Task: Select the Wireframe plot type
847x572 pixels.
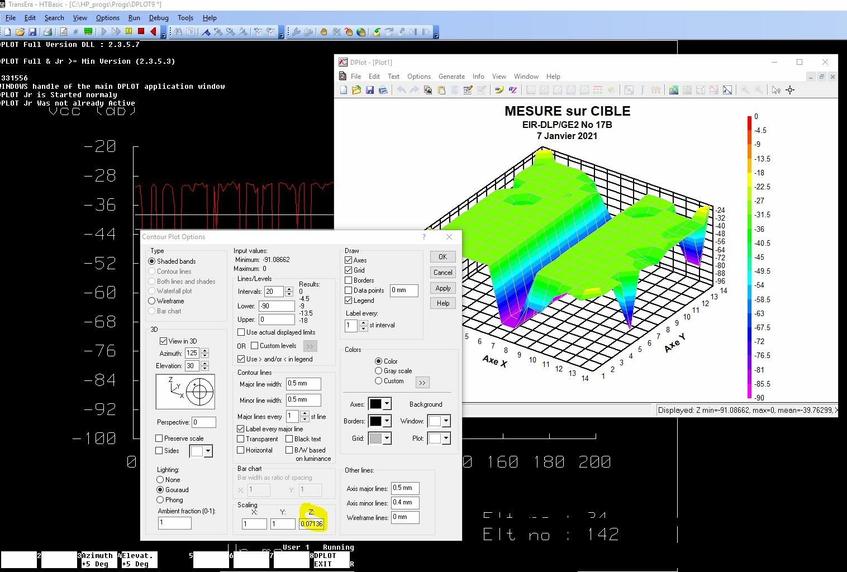Action: (x=152, y=301)
